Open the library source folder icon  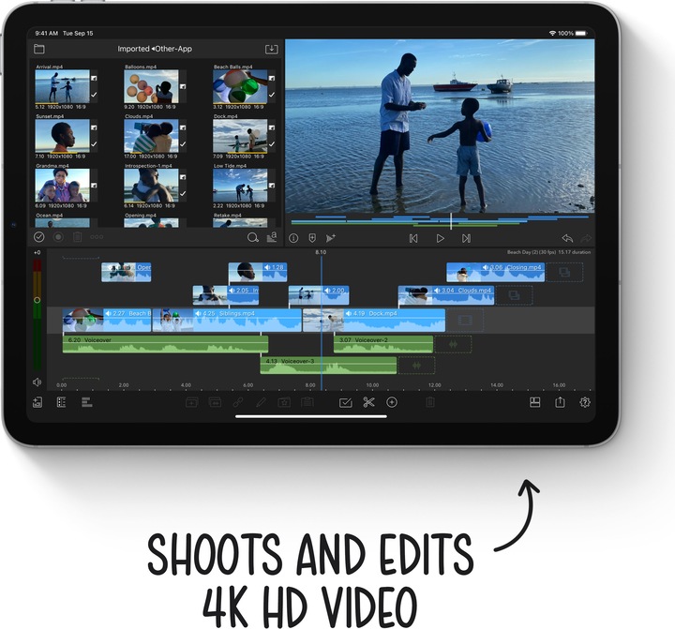click(39, 49)
